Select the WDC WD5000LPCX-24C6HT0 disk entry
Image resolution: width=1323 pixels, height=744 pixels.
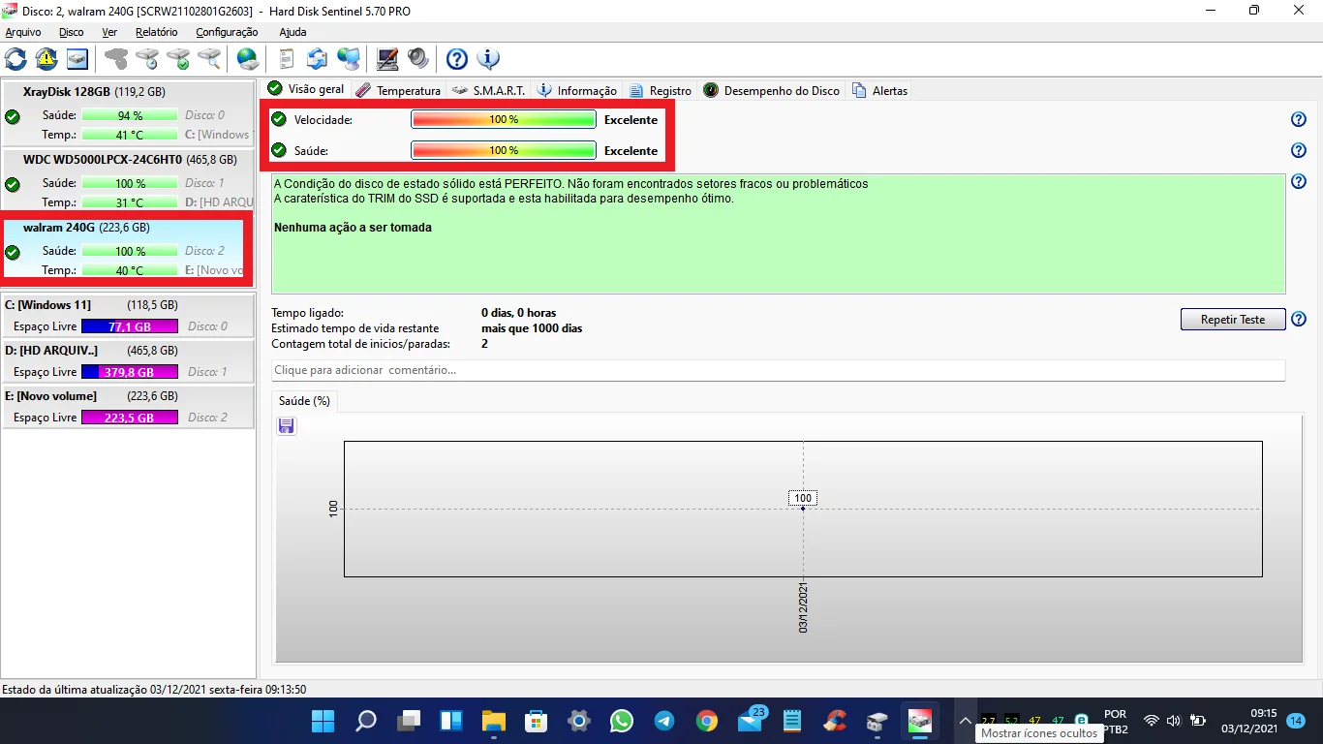point(128,180)
